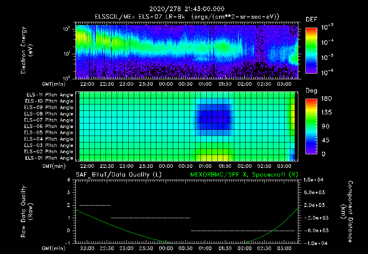This screenshot has width=368, height=254.
Task: Click the 10^-6 value on DEF scale
Action: (x=327, y=72)
